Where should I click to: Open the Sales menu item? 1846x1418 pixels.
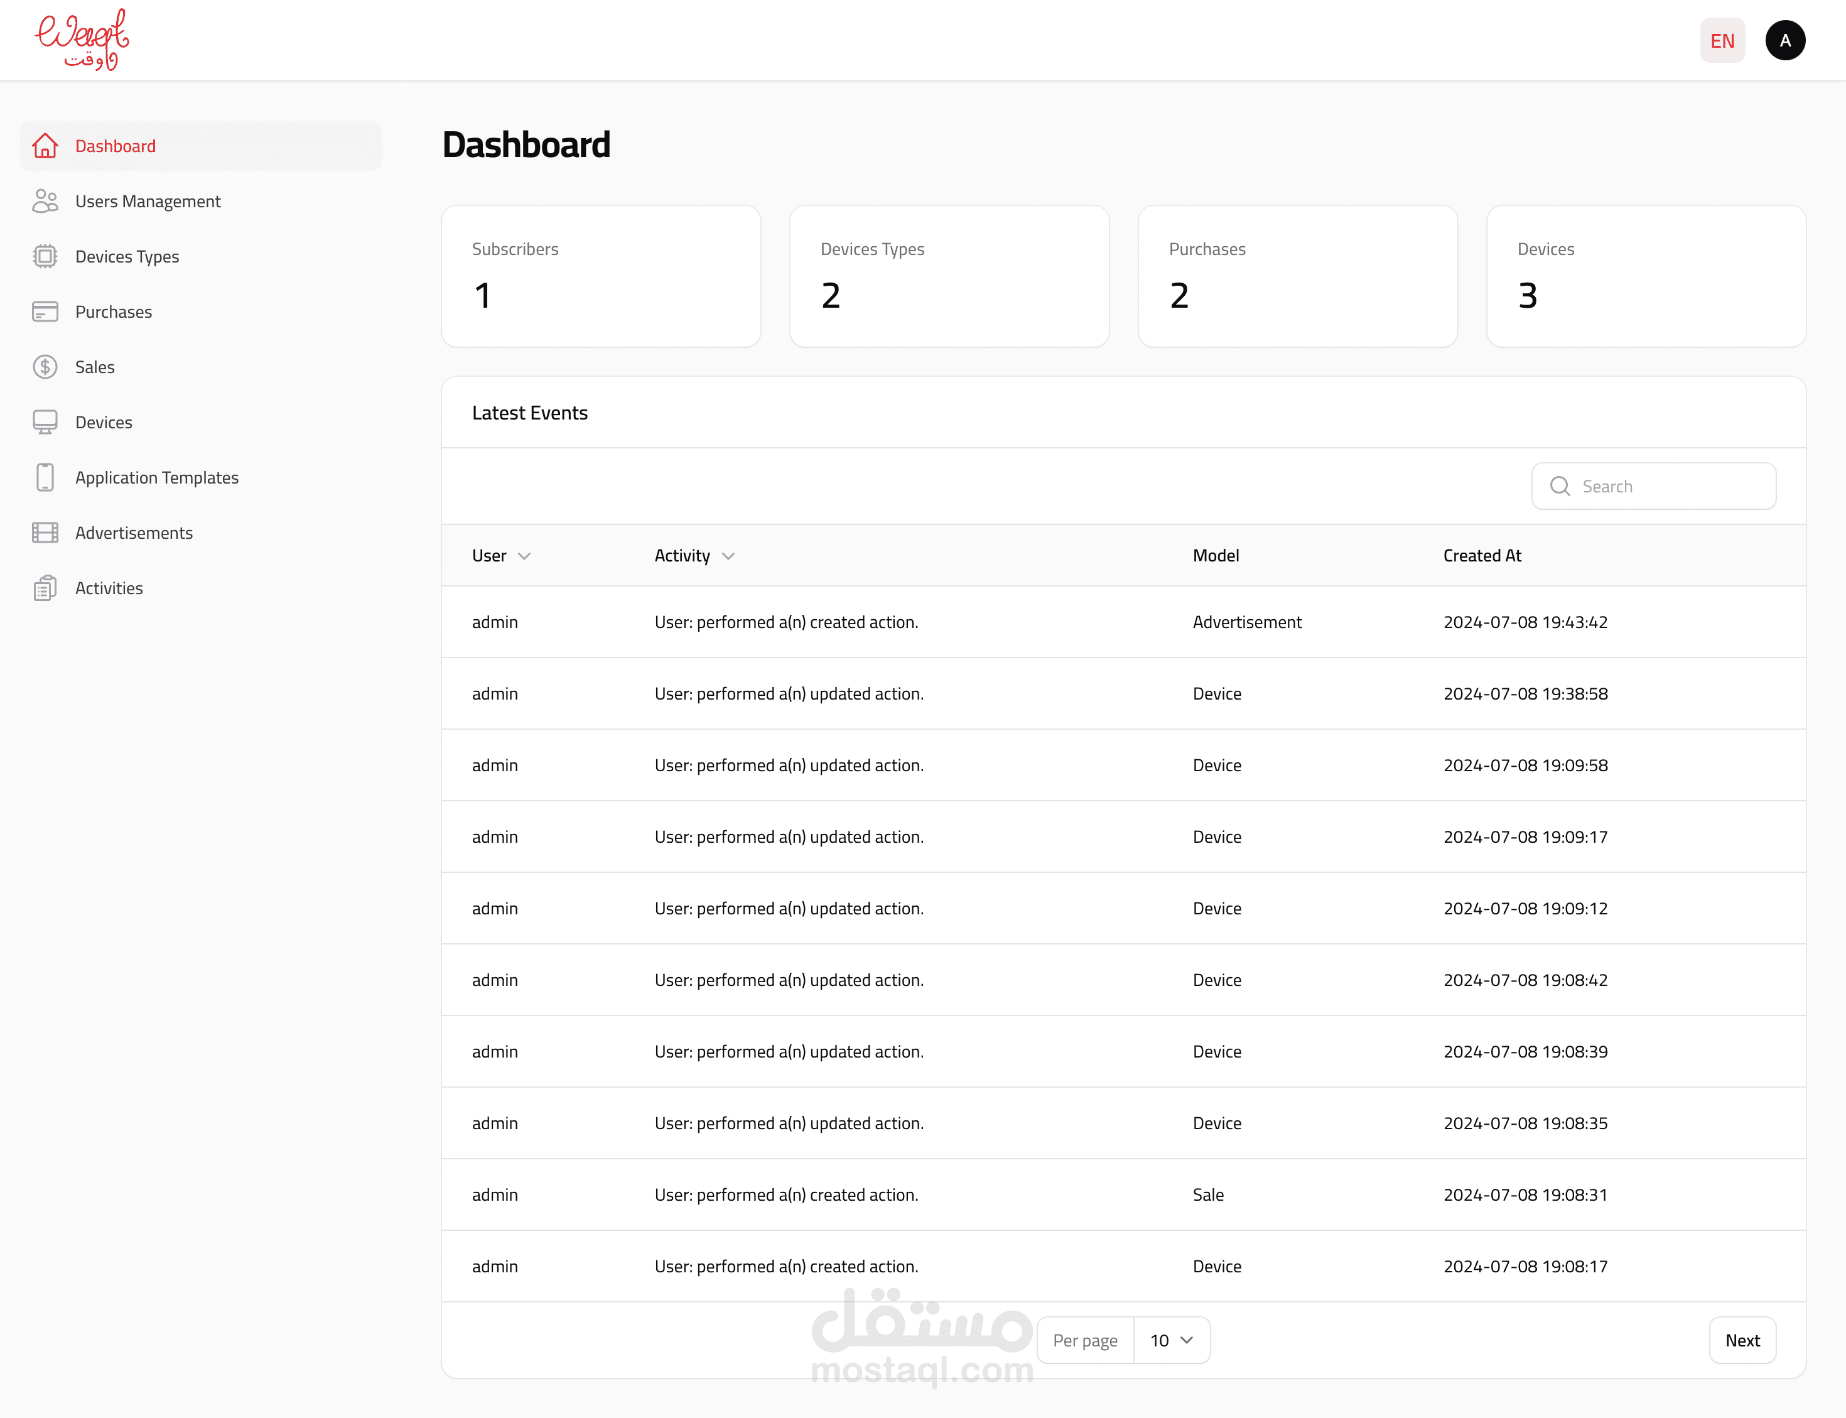94,367
